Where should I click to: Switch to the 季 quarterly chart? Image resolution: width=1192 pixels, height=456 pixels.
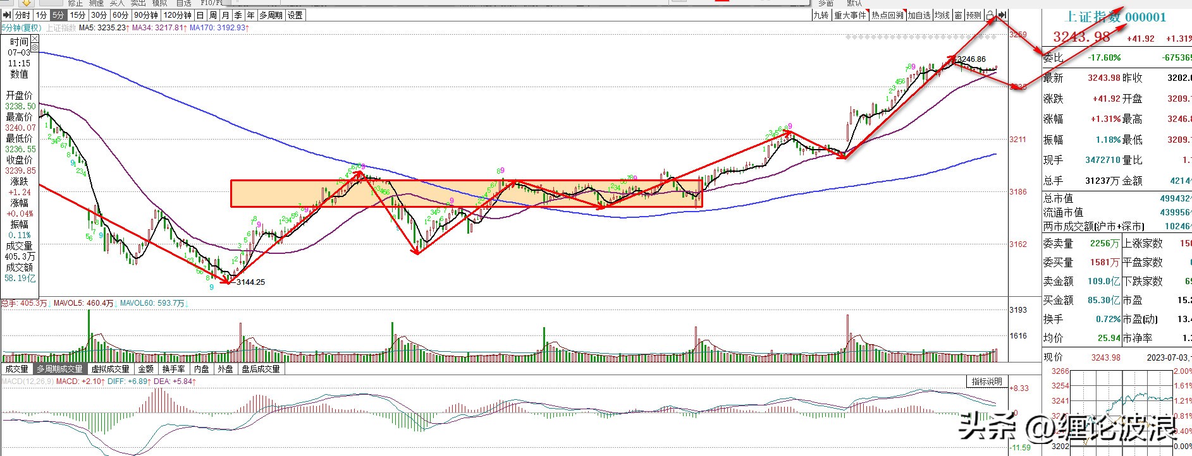(x=238, y=15)
